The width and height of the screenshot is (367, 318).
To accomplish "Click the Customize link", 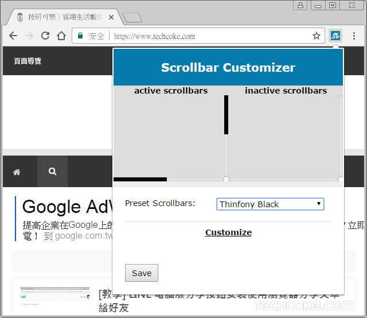I will [228, 232].
